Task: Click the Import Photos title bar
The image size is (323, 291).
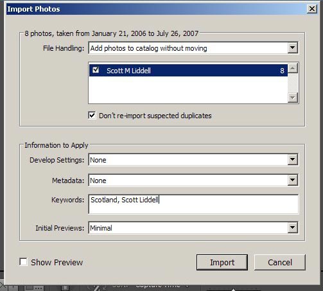Action: [156, 9]
